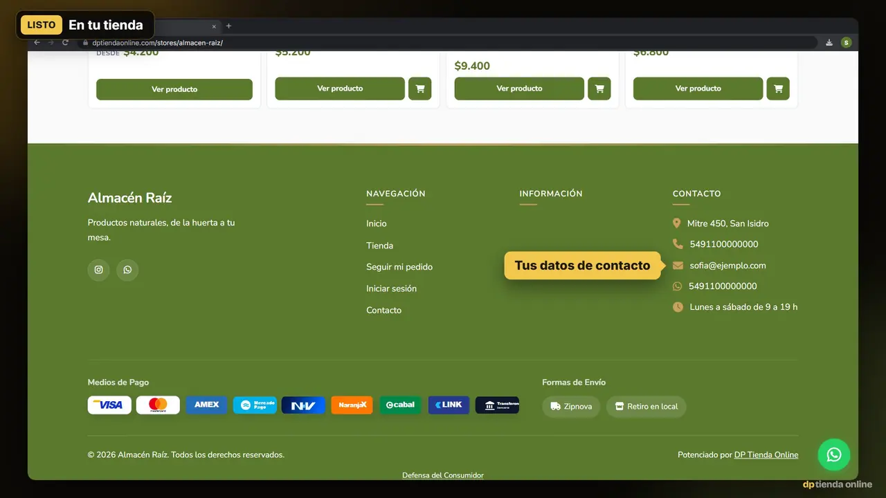Add the $5.200 product to cart
Screen dimensions: 886x498
(x=419, y=89)
